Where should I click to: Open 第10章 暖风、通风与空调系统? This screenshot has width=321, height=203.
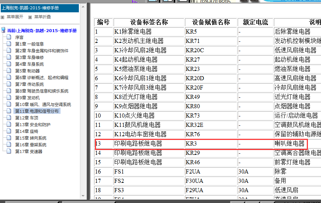43,104
